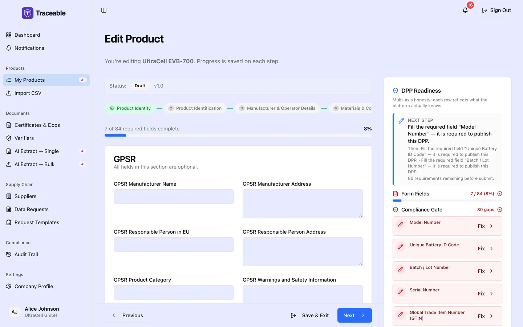Click the Data Requests clipboard icon
The image size is (523, 327).
(x=9, y=209)
